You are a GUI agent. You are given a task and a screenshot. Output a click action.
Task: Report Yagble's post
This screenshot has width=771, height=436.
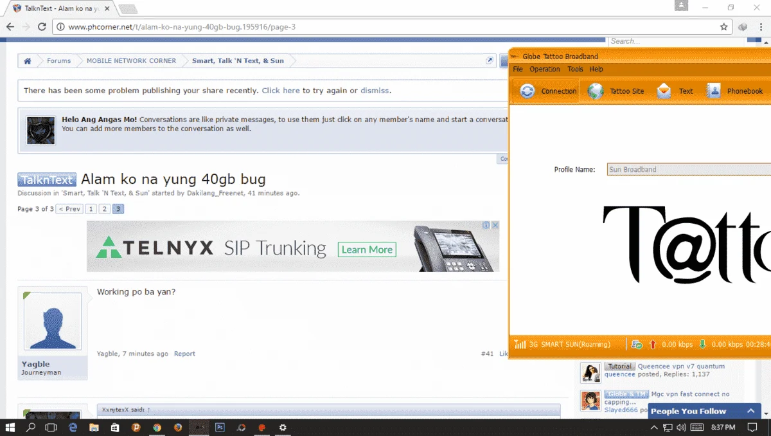click(184, 354)
